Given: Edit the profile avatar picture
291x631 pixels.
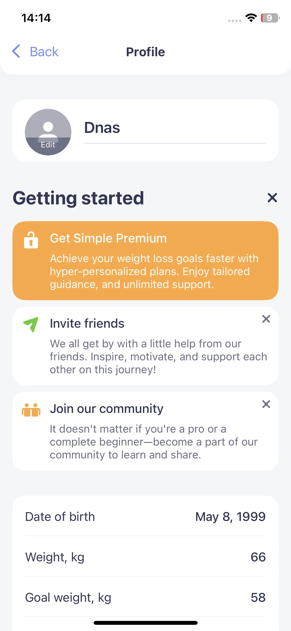Looking at the screenshot, I should (48, 132).
